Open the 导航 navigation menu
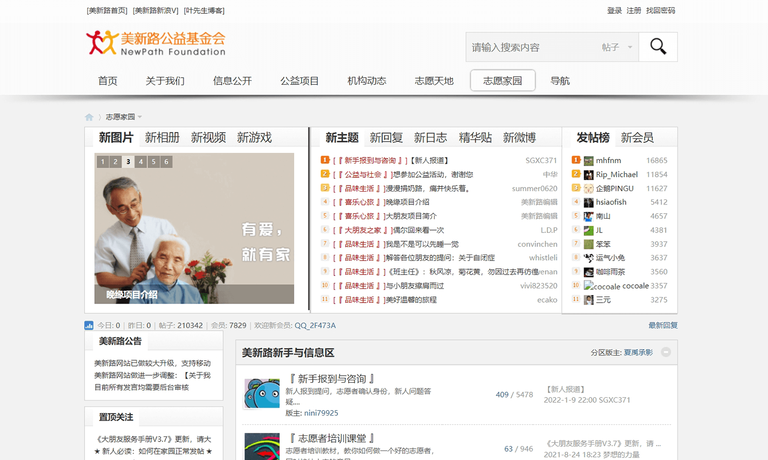 560,81
